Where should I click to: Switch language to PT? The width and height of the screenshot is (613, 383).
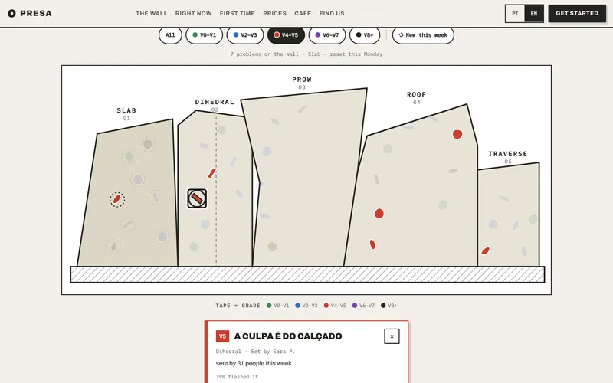[515, 14]
